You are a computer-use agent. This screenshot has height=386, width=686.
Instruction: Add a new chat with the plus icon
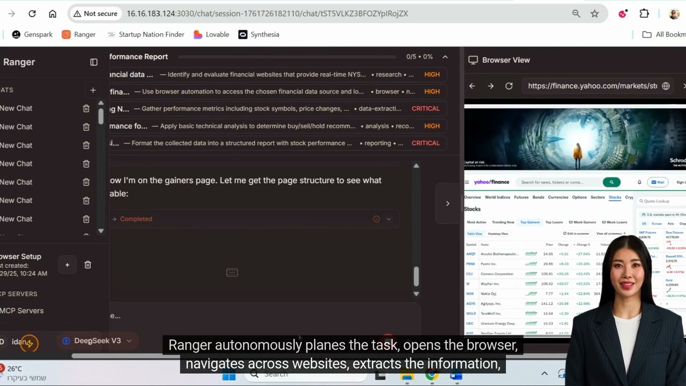point(93,90)
